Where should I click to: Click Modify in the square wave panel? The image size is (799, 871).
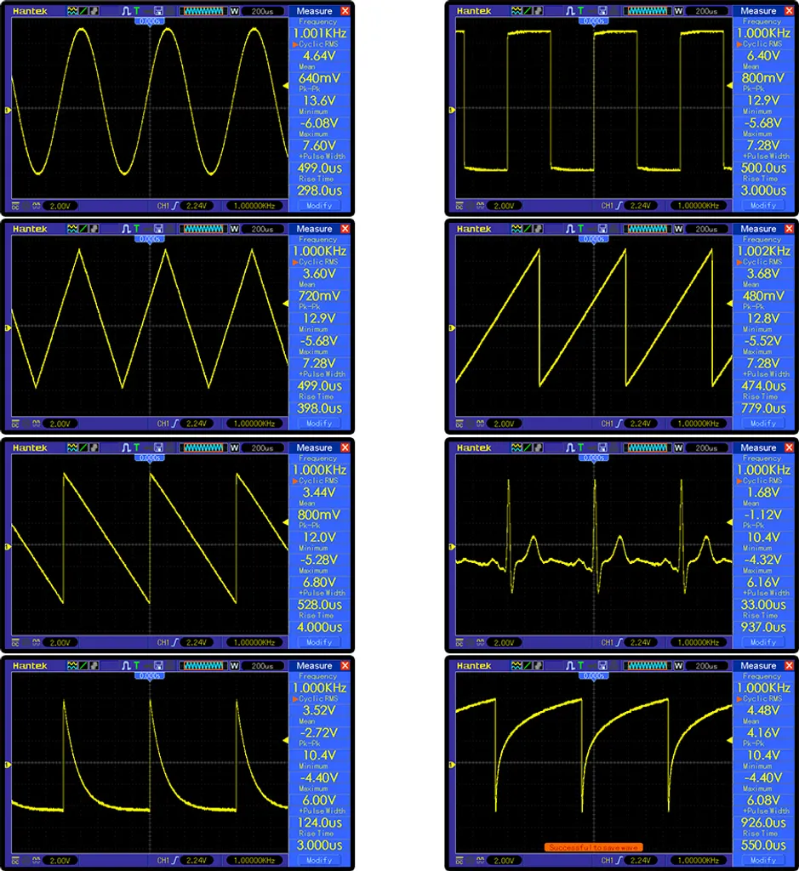763,206
